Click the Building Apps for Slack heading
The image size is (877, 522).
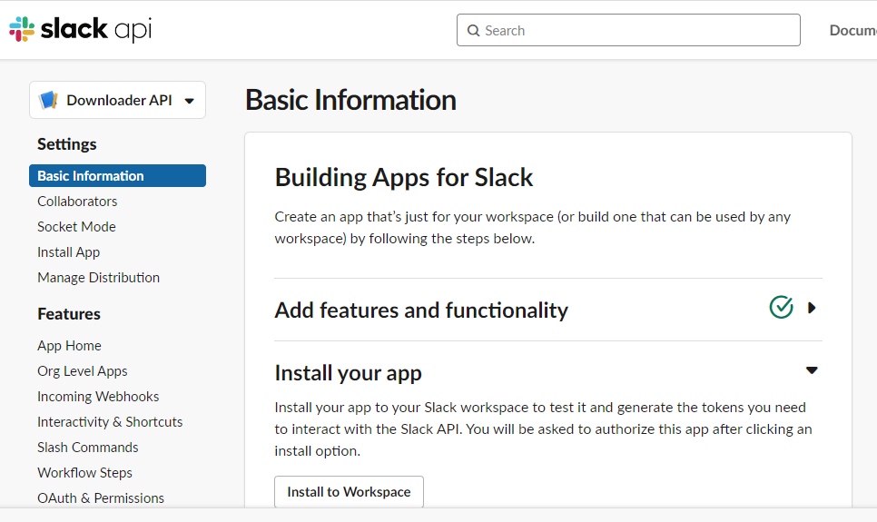(x=404, y=177)
